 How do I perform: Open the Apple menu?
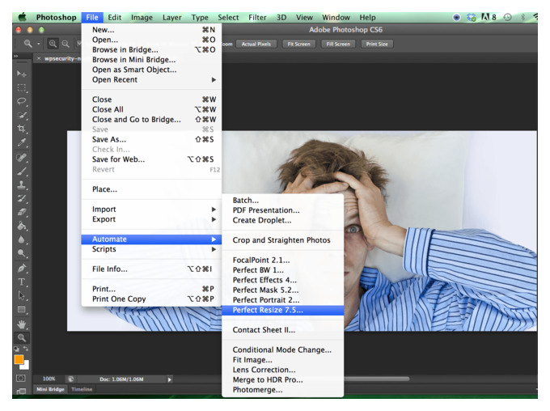point(23,17)
